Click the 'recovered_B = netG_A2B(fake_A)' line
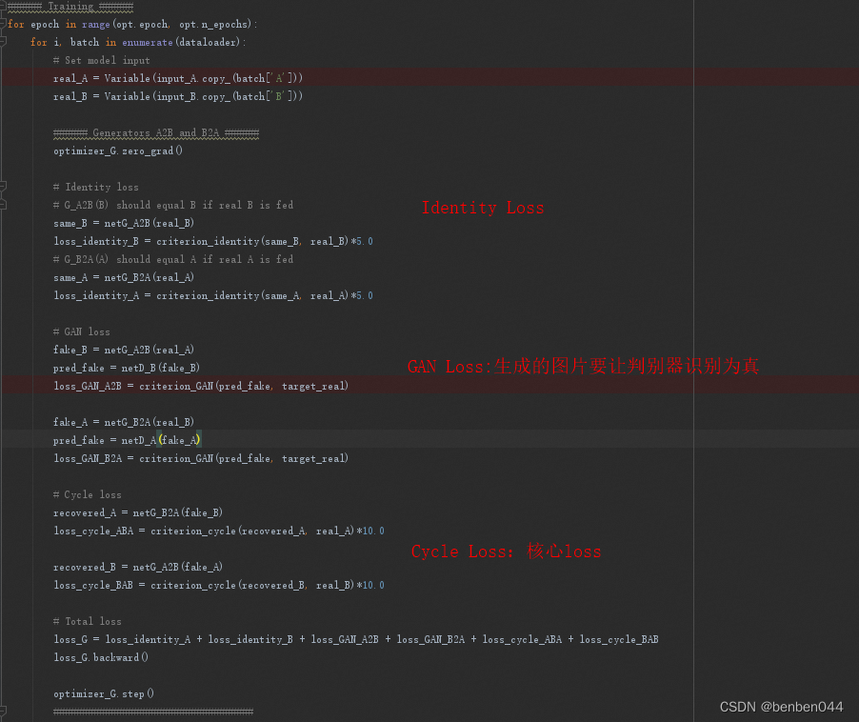 (138, 567)
